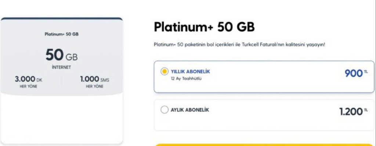Click HER YÖNE label under 3.000 DK
Screen dimensions: 376x146
[29, 86]
